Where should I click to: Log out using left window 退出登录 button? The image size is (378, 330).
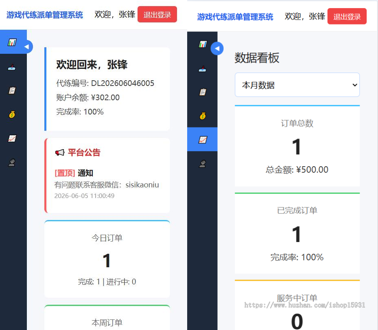(x=157, y=15)
